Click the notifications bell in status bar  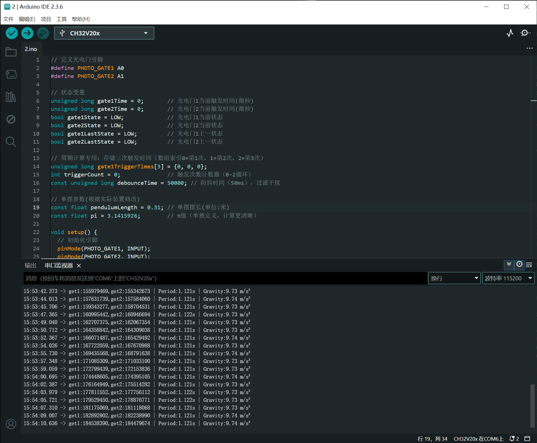[x=512, y=439]
